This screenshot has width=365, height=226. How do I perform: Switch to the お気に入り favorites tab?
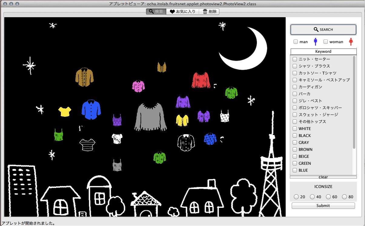point(182,11)
